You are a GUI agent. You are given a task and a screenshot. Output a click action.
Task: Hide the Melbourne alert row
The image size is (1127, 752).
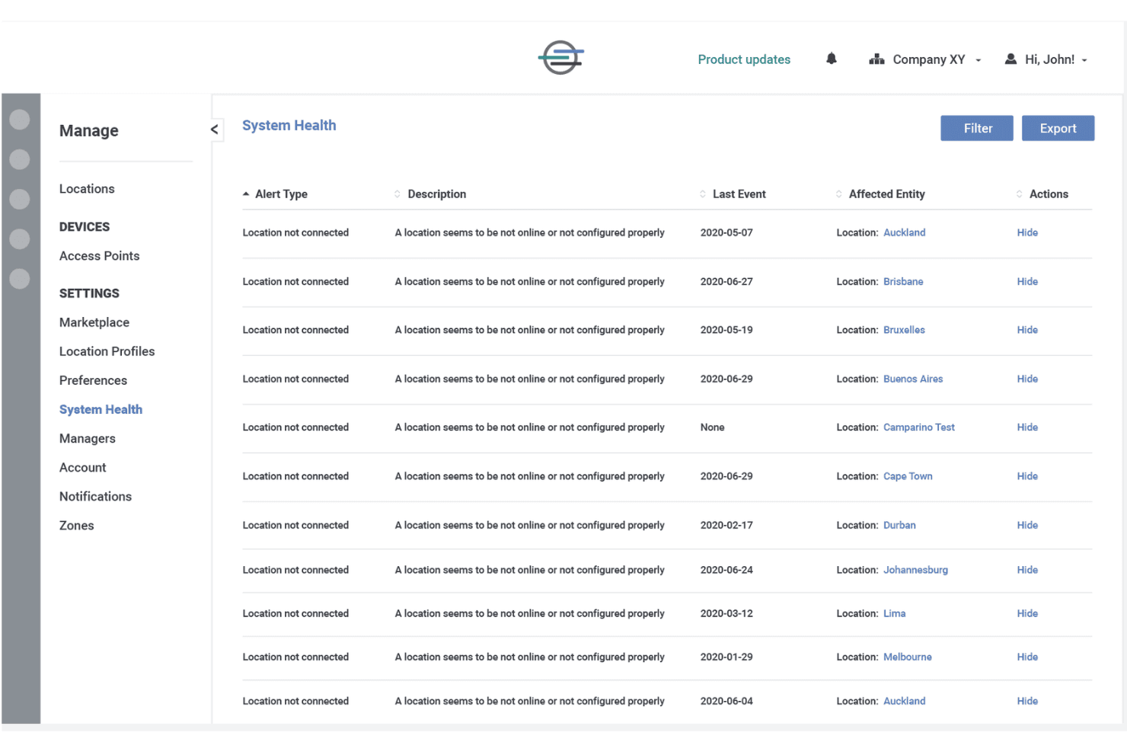[x=1027, y=657]
